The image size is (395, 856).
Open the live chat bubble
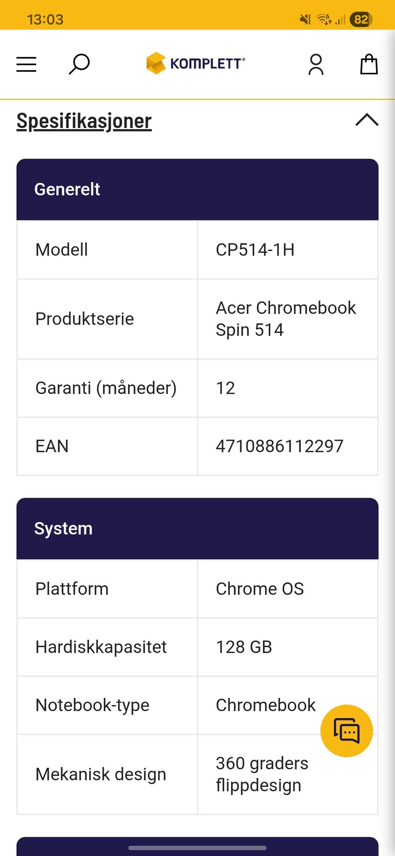[346, 731]
